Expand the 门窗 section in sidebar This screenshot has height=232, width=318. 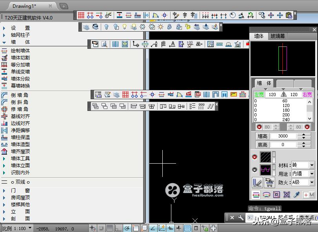click(x=20, y=191)
